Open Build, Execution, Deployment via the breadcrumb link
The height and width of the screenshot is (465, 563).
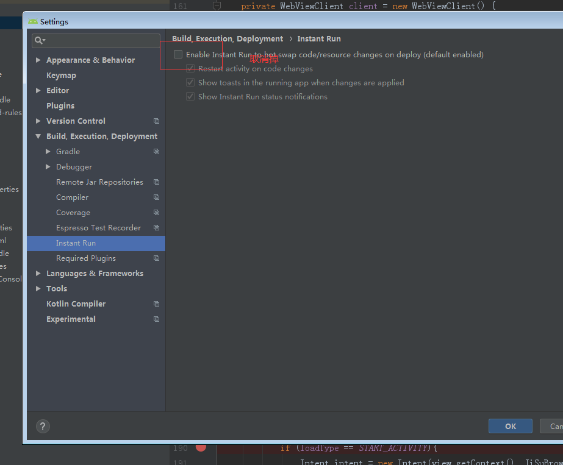228,38
